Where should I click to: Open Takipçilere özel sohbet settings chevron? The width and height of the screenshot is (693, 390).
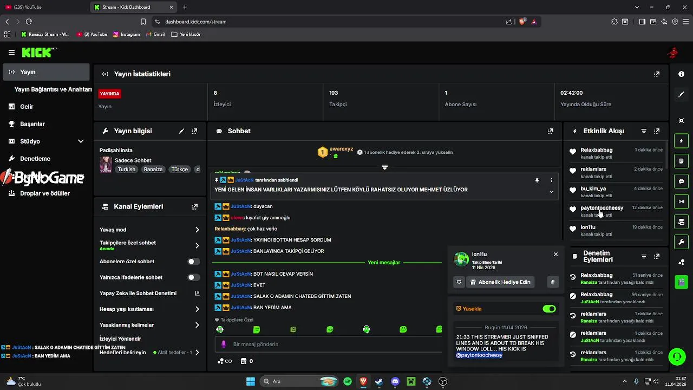tap(197, 245)
